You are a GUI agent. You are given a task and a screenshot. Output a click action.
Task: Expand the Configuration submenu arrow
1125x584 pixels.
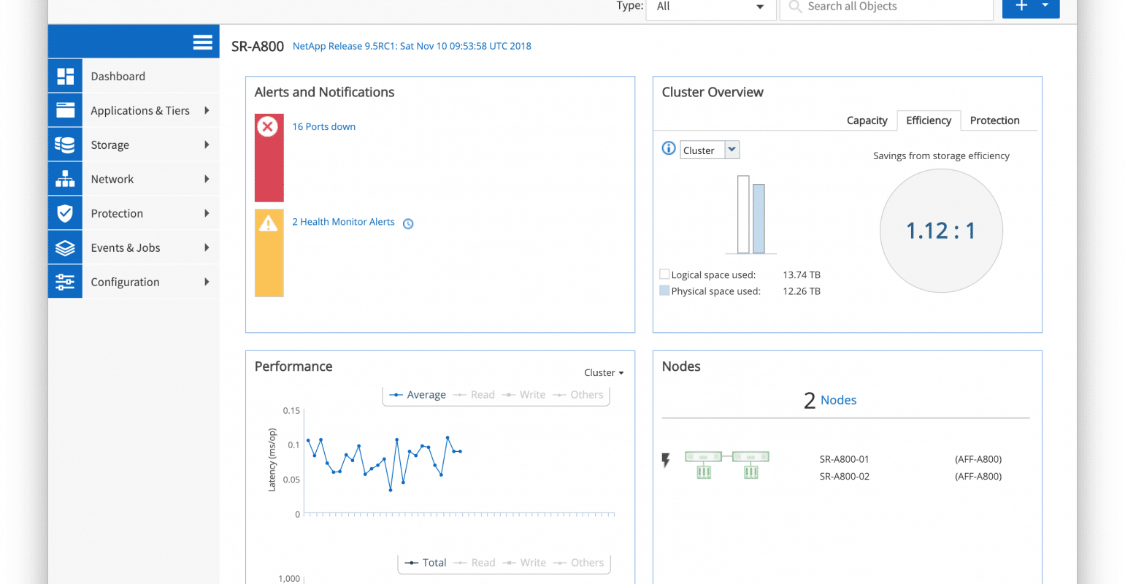point(207,282)
